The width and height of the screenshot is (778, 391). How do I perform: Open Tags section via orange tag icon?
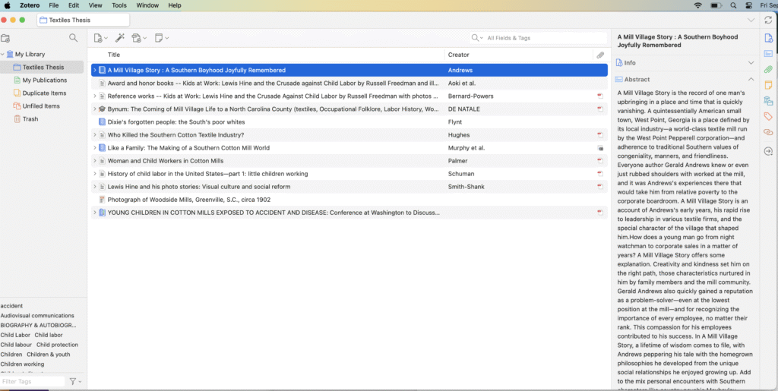(x=768, y=116)
